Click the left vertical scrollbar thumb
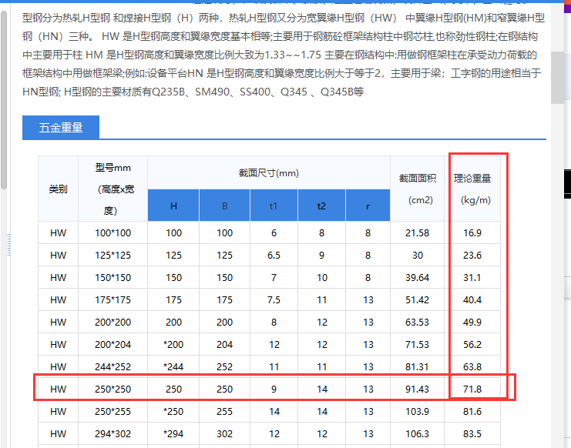 point(4,100)
